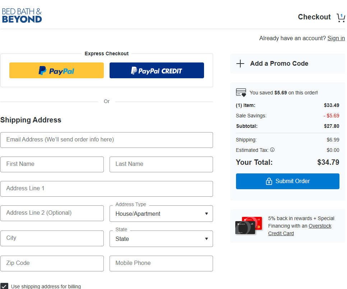The width and height of the screenshot is (347, 289).
Task: Click the Bed Bath & Beyond logo
Action: click(x=22, y=15)
